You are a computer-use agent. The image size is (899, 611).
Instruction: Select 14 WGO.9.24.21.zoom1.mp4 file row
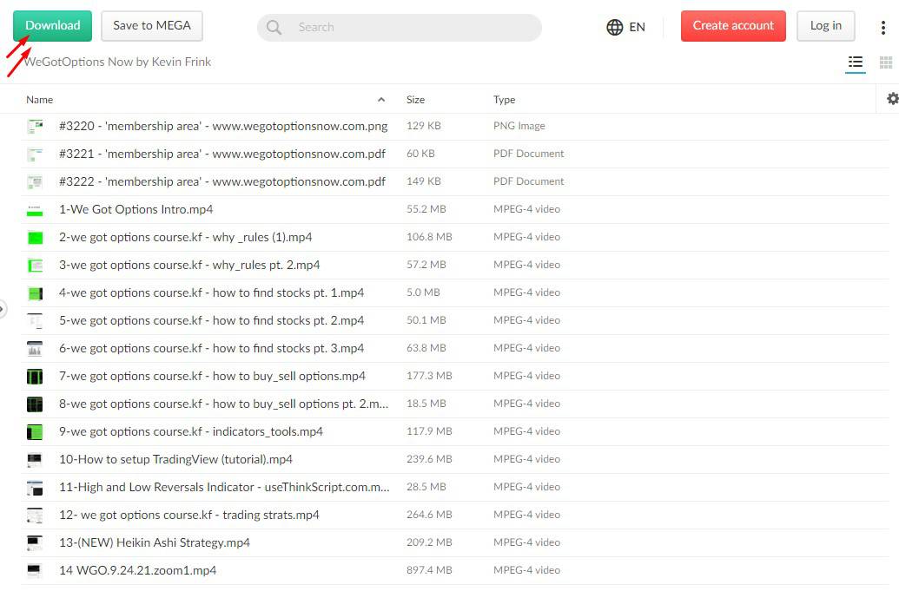[137, 570]
